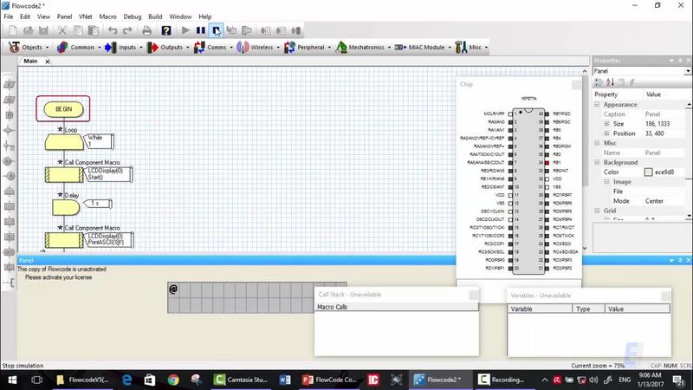The width and height of the screenshot is (693, 390).
Task: Click the Open file icon
Action: 29,30
